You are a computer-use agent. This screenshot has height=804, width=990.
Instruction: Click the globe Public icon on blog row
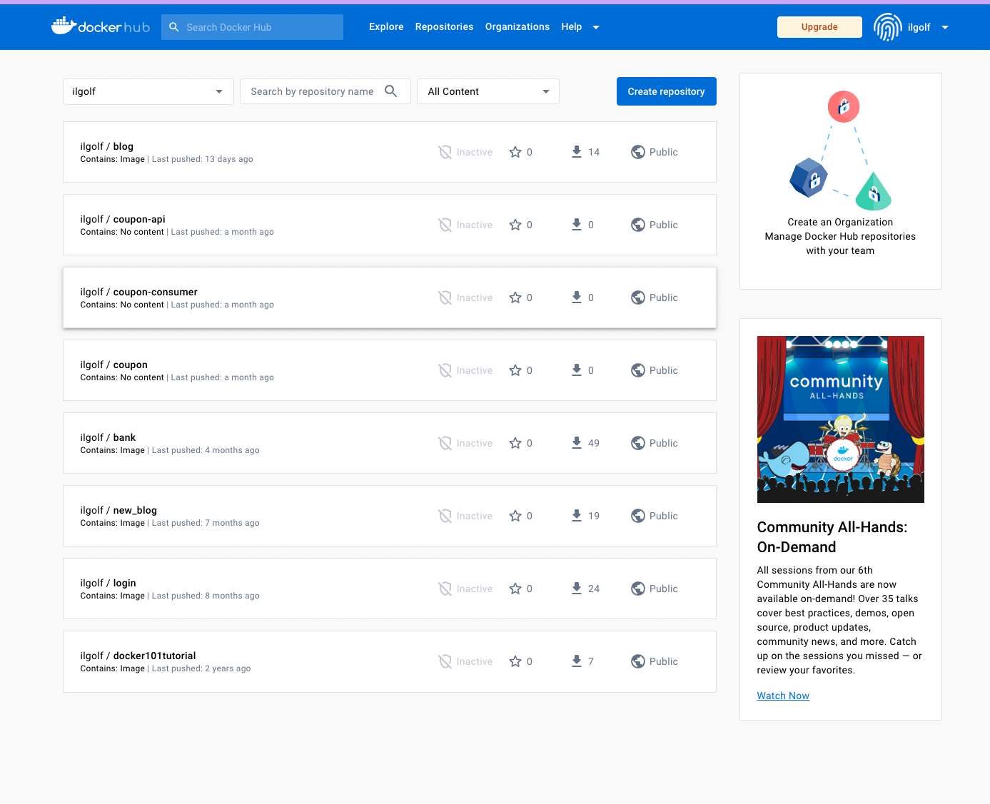click(638, 152)
